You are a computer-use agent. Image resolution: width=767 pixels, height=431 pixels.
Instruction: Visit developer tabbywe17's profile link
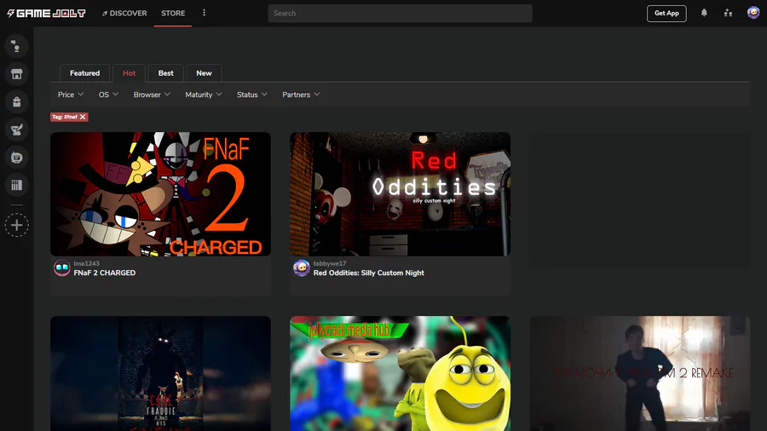(330, 263)
